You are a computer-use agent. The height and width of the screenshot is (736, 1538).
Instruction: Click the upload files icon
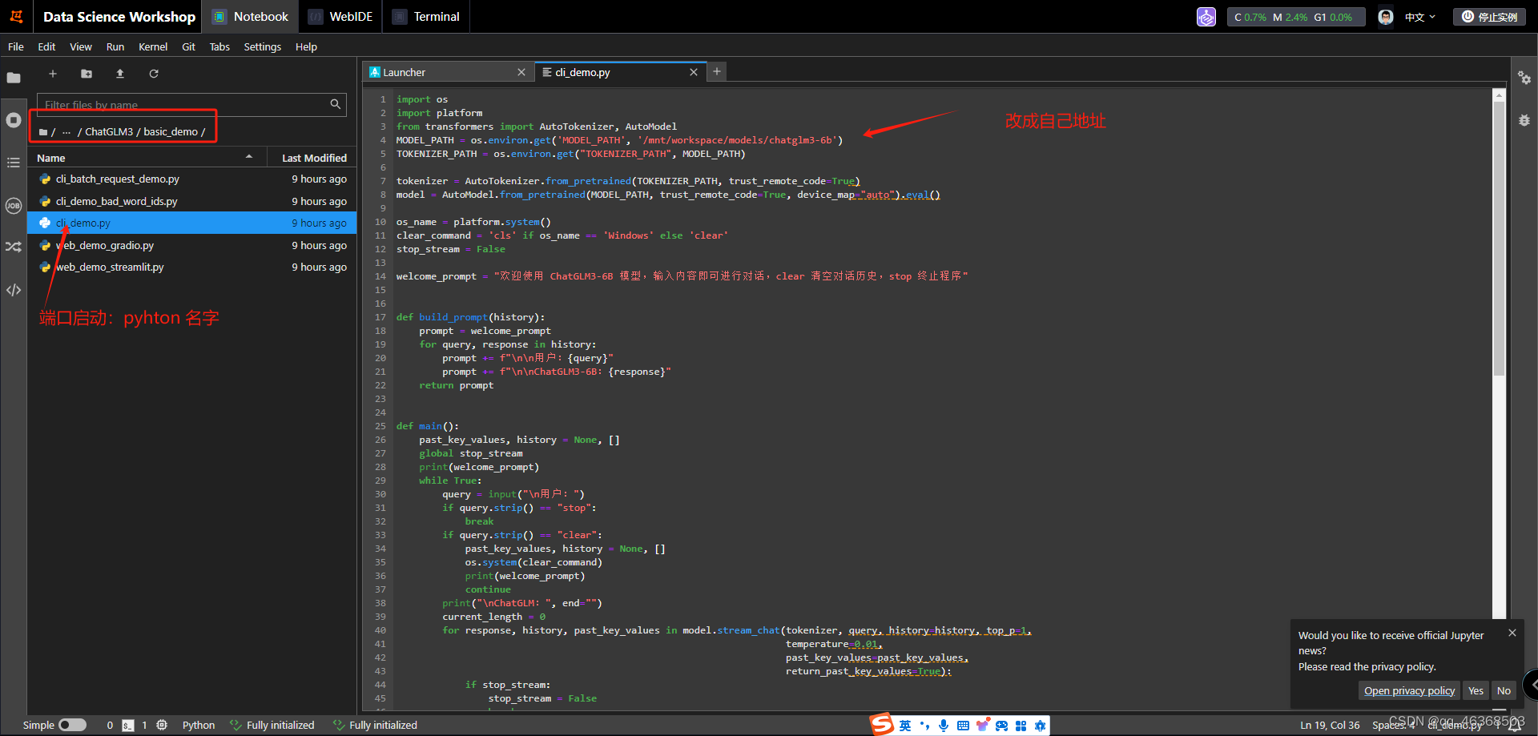(x=120, y=74)
